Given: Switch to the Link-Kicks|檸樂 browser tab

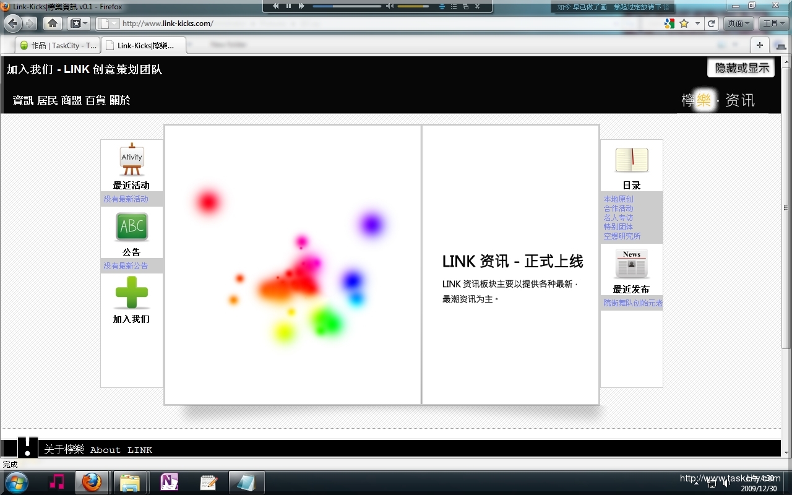Looking at the screenshot, I should point(142,45).
